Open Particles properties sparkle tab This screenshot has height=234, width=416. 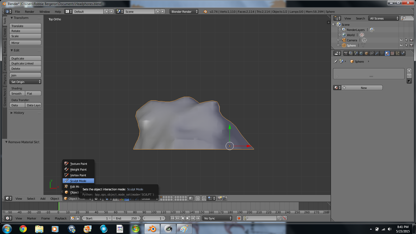(x=398, y=53)
